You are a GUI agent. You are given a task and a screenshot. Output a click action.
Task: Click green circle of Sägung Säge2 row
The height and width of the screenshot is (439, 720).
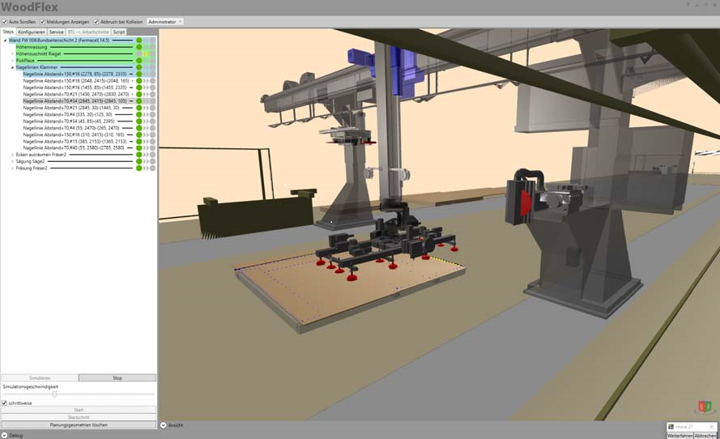pyautogui.click(x=138, y=162)
